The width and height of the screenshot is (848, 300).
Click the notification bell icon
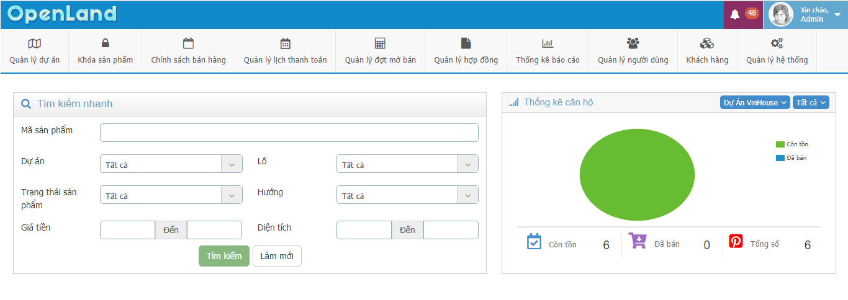point(735,14)
